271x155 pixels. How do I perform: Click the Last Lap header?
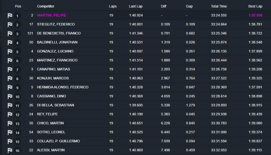(x=136, y=6)
